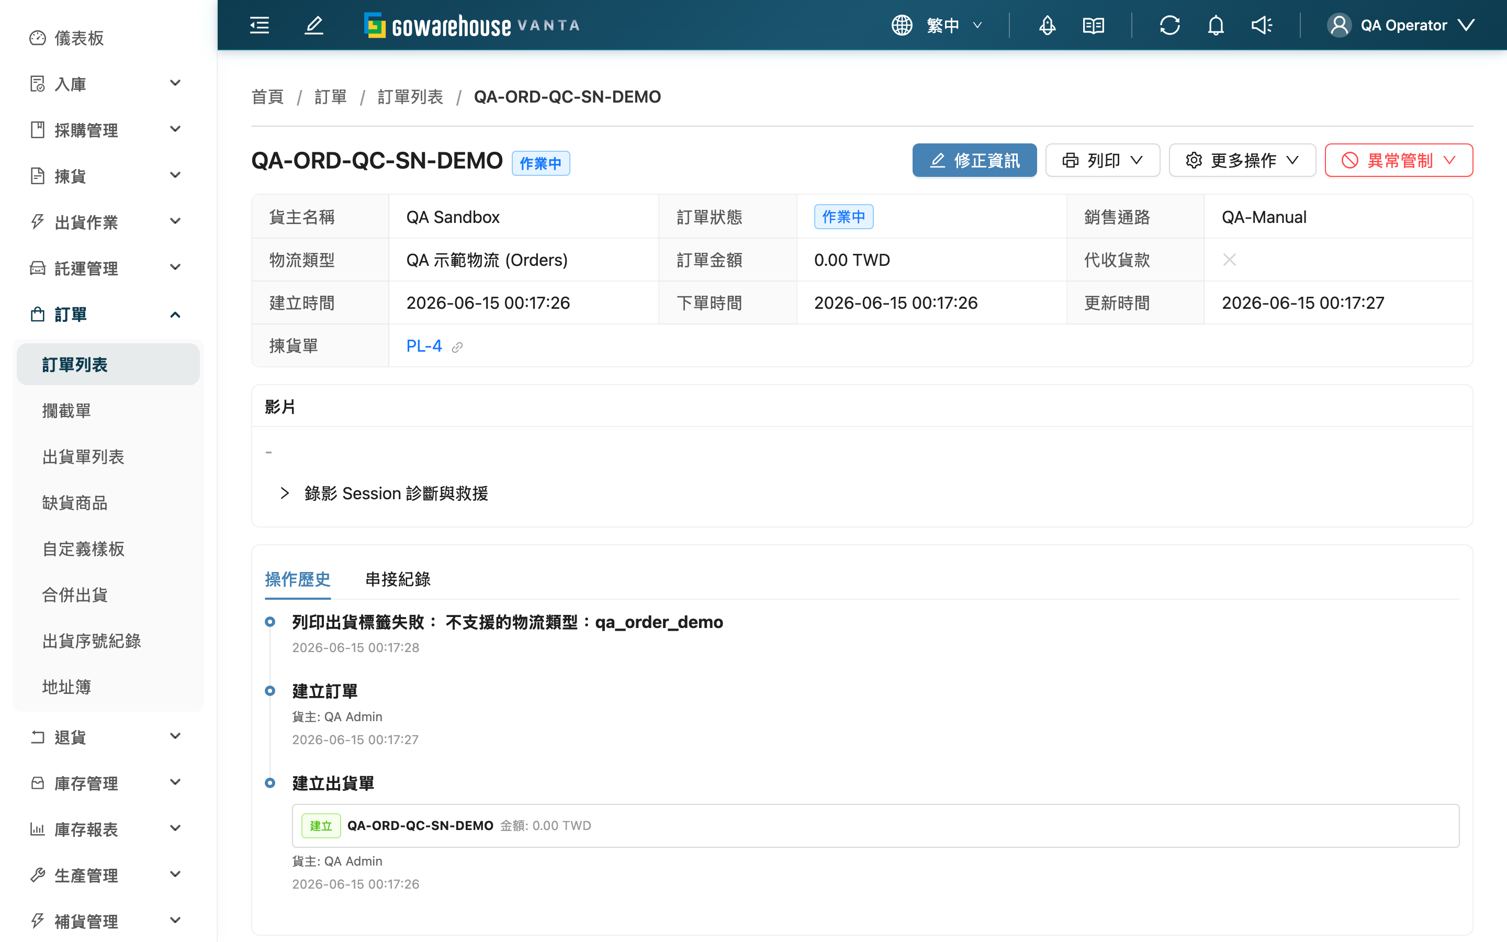
Task: Collapse the 訂單 menu chevron
Action: (176, 315)
